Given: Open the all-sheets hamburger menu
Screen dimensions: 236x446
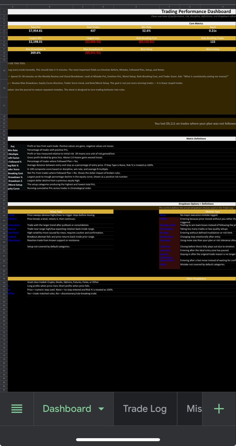Looking at the screenshot, I should point(17,409).
